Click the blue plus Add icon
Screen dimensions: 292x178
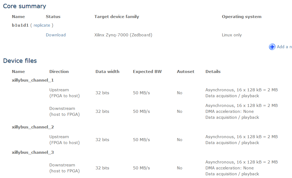coord(272,47)
